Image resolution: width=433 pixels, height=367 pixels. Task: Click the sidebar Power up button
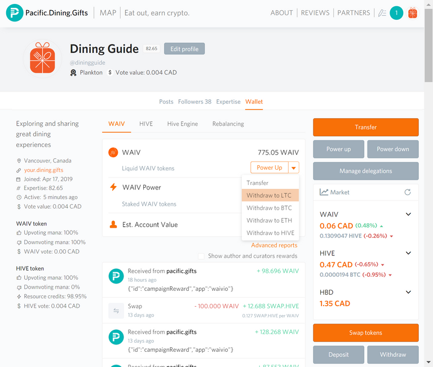pyautogui.click(x=338, y=149)
